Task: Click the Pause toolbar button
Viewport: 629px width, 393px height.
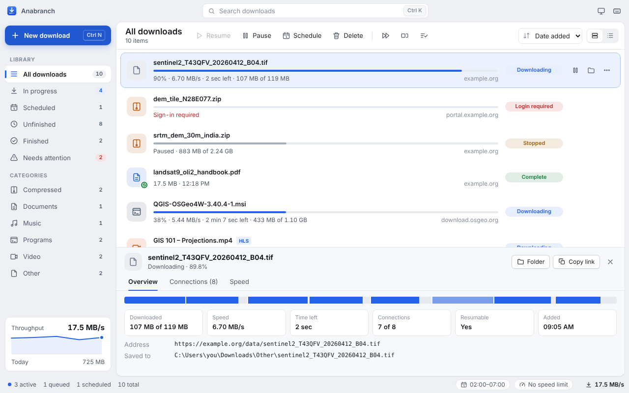Action: click(257, 36)
